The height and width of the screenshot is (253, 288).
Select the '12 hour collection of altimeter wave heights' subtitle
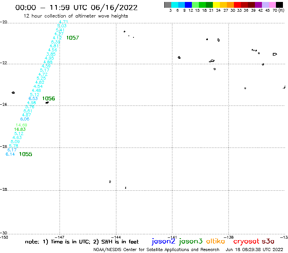pyautogui.click(x=76, y=16)
